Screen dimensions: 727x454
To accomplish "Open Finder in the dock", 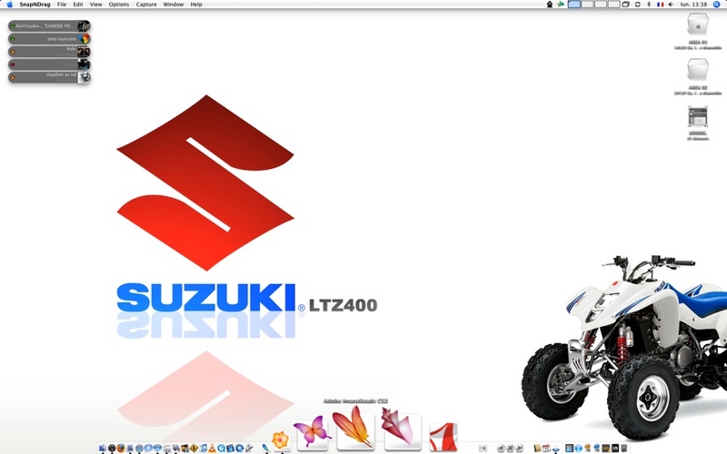I will [x=103, y=448].
